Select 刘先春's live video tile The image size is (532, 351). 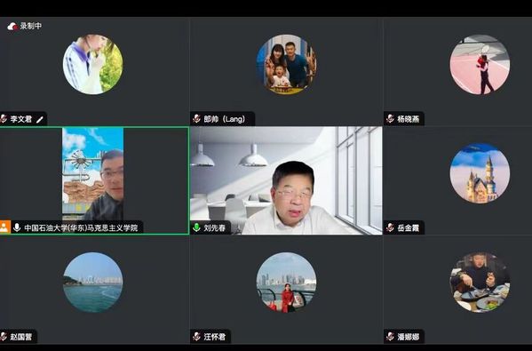pos(286,180)
